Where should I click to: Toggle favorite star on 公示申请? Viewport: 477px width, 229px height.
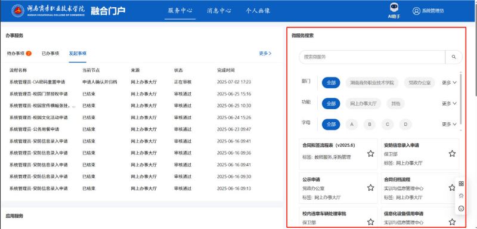(x=370, y=188)
